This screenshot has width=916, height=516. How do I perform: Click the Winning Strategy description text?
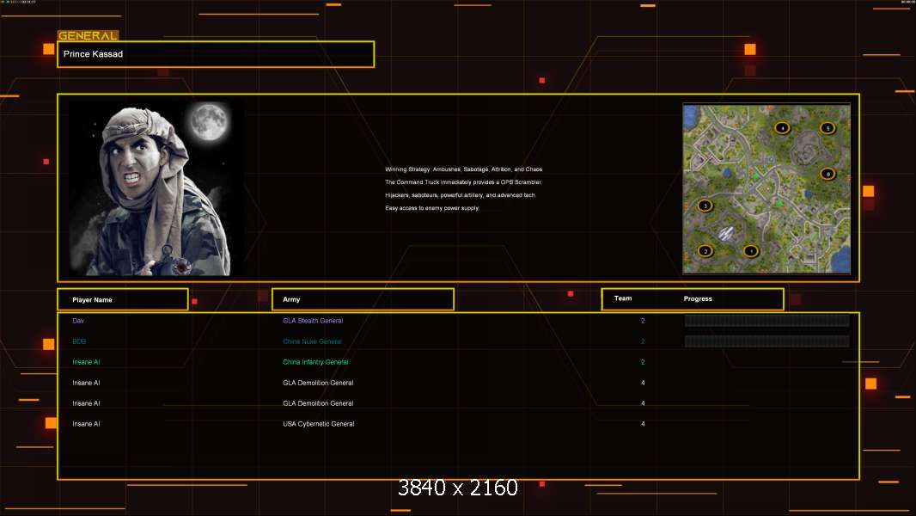point(463,169)
